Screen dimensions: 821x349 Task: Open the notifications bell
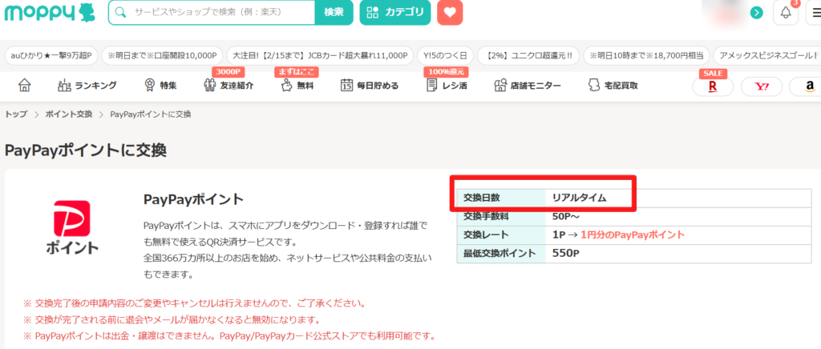coord(786,13)
